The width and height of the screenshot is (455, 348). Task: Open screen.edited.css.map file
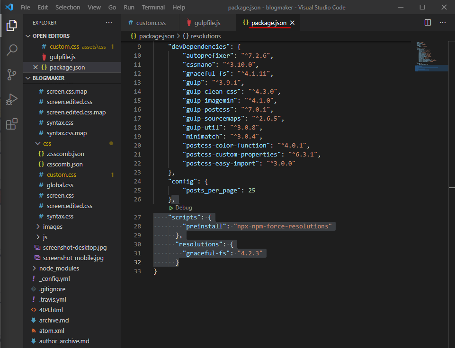[x=72, y=113]
